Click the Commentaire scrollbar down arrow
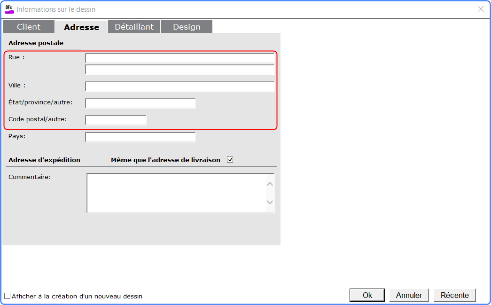Image resolution: width=491 pixels, height=305 pixels. click(270, 202)
